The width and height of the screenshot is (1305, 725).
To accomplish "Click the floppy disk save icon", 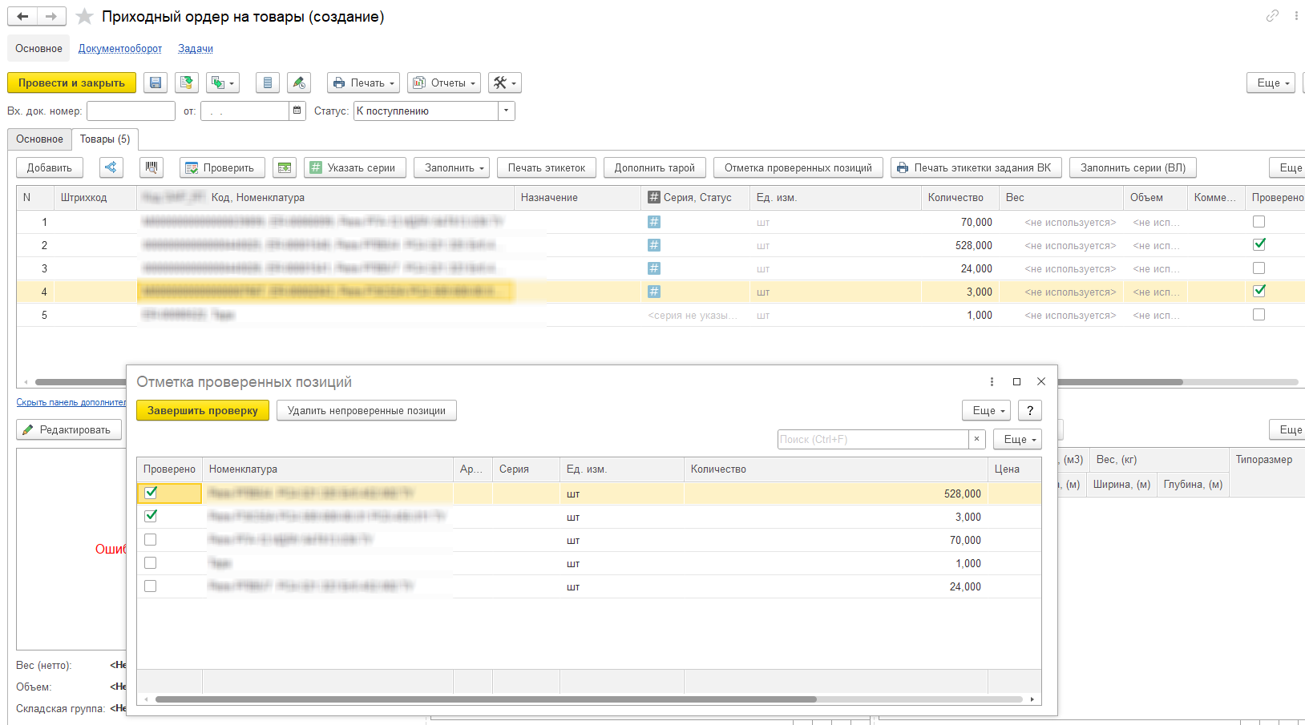I will 156,83.
